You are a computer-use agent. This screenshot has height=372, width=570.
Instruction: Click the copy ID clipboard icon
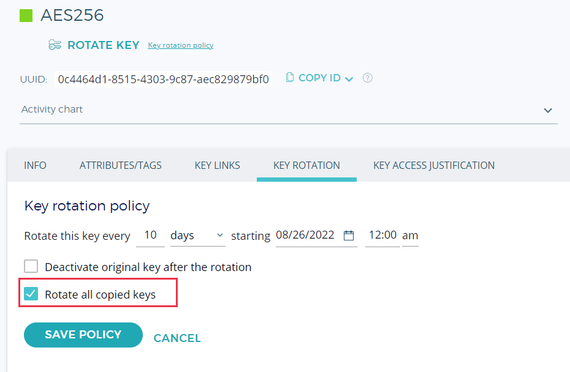[290, 78]
